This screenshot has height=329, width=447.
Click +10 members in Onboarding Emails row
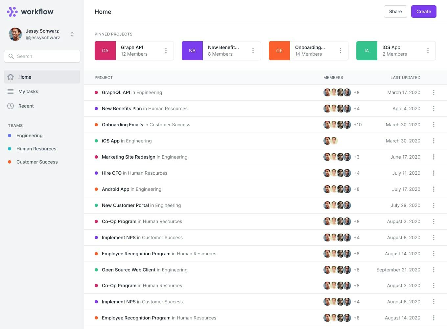[358, 125]
